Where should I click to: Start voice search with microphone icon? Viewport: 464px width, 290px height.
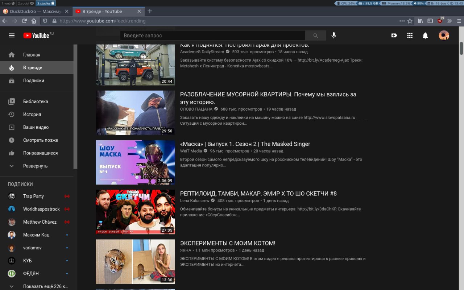click(x=333, y=36)
